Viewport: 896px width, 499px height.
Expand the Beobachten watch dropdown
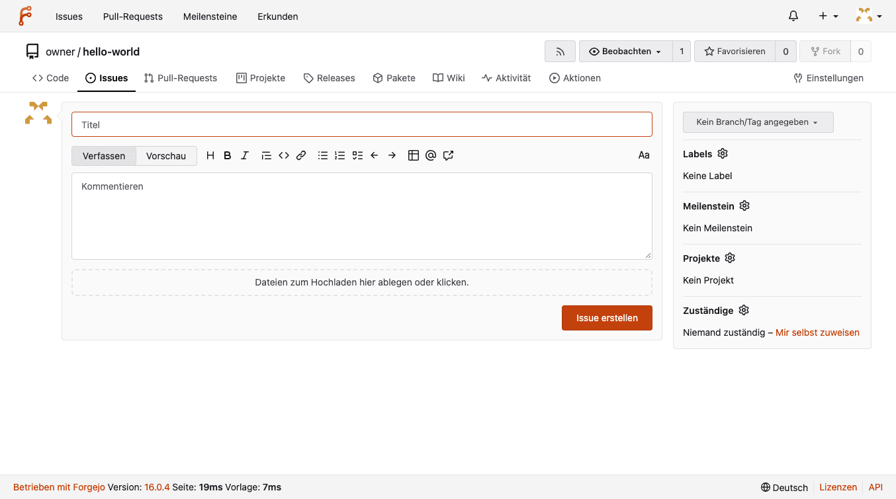click(x=625, y=52)
